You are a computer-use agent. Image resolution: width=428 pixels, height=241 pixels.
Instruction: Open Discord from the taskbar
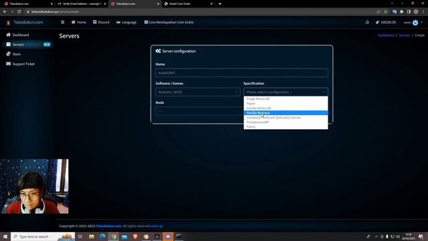[x=168, y=236]
